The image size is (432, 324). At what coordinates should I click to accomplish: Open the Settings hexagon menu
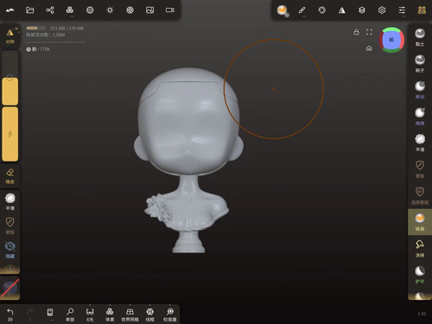tap(382, 10)
